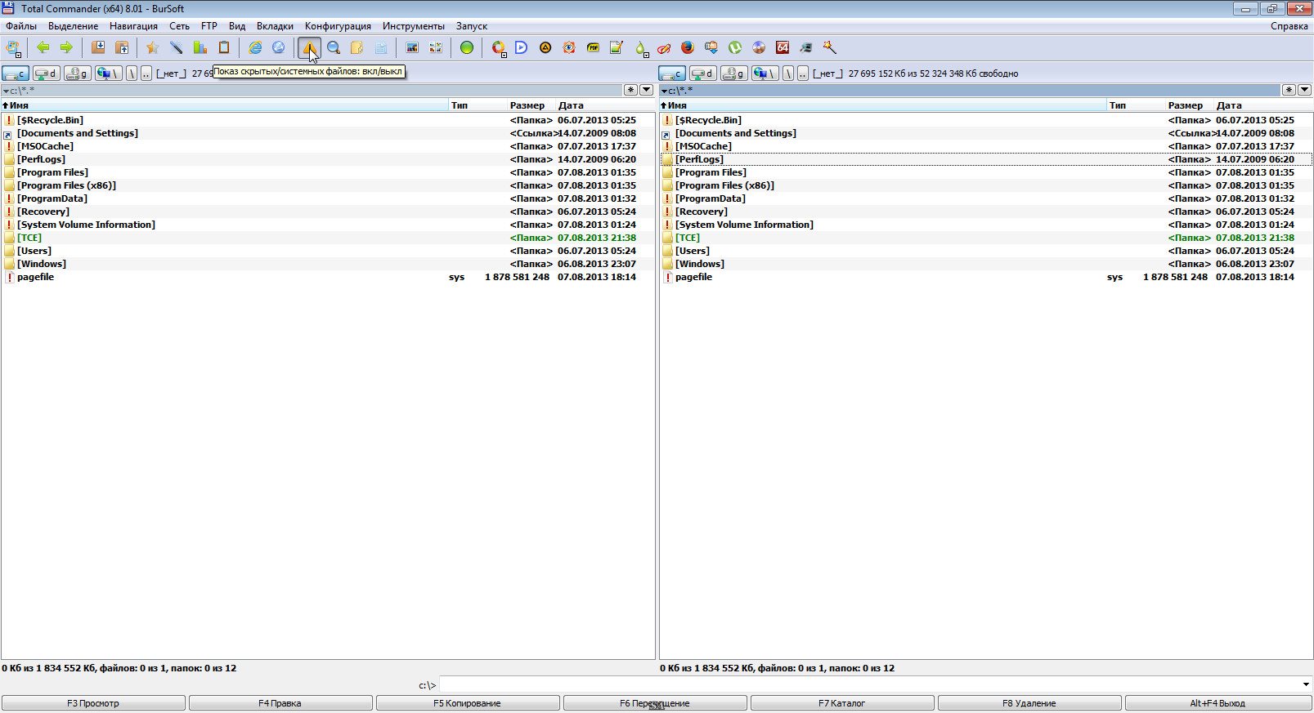Select drive d in left panel

pyautogui.click(x=47, y=74)
